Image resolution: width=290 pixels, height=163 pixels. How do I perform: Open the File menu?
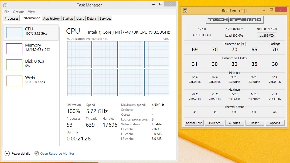(x=7, y=12)
